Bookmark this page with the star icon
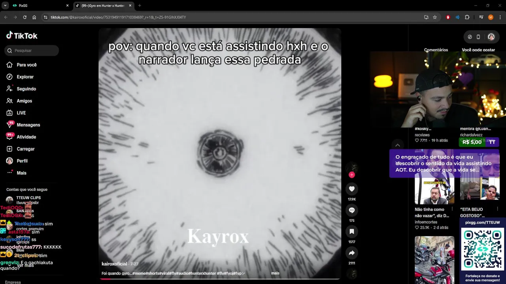Screen dimensions: 506x284 435,17
